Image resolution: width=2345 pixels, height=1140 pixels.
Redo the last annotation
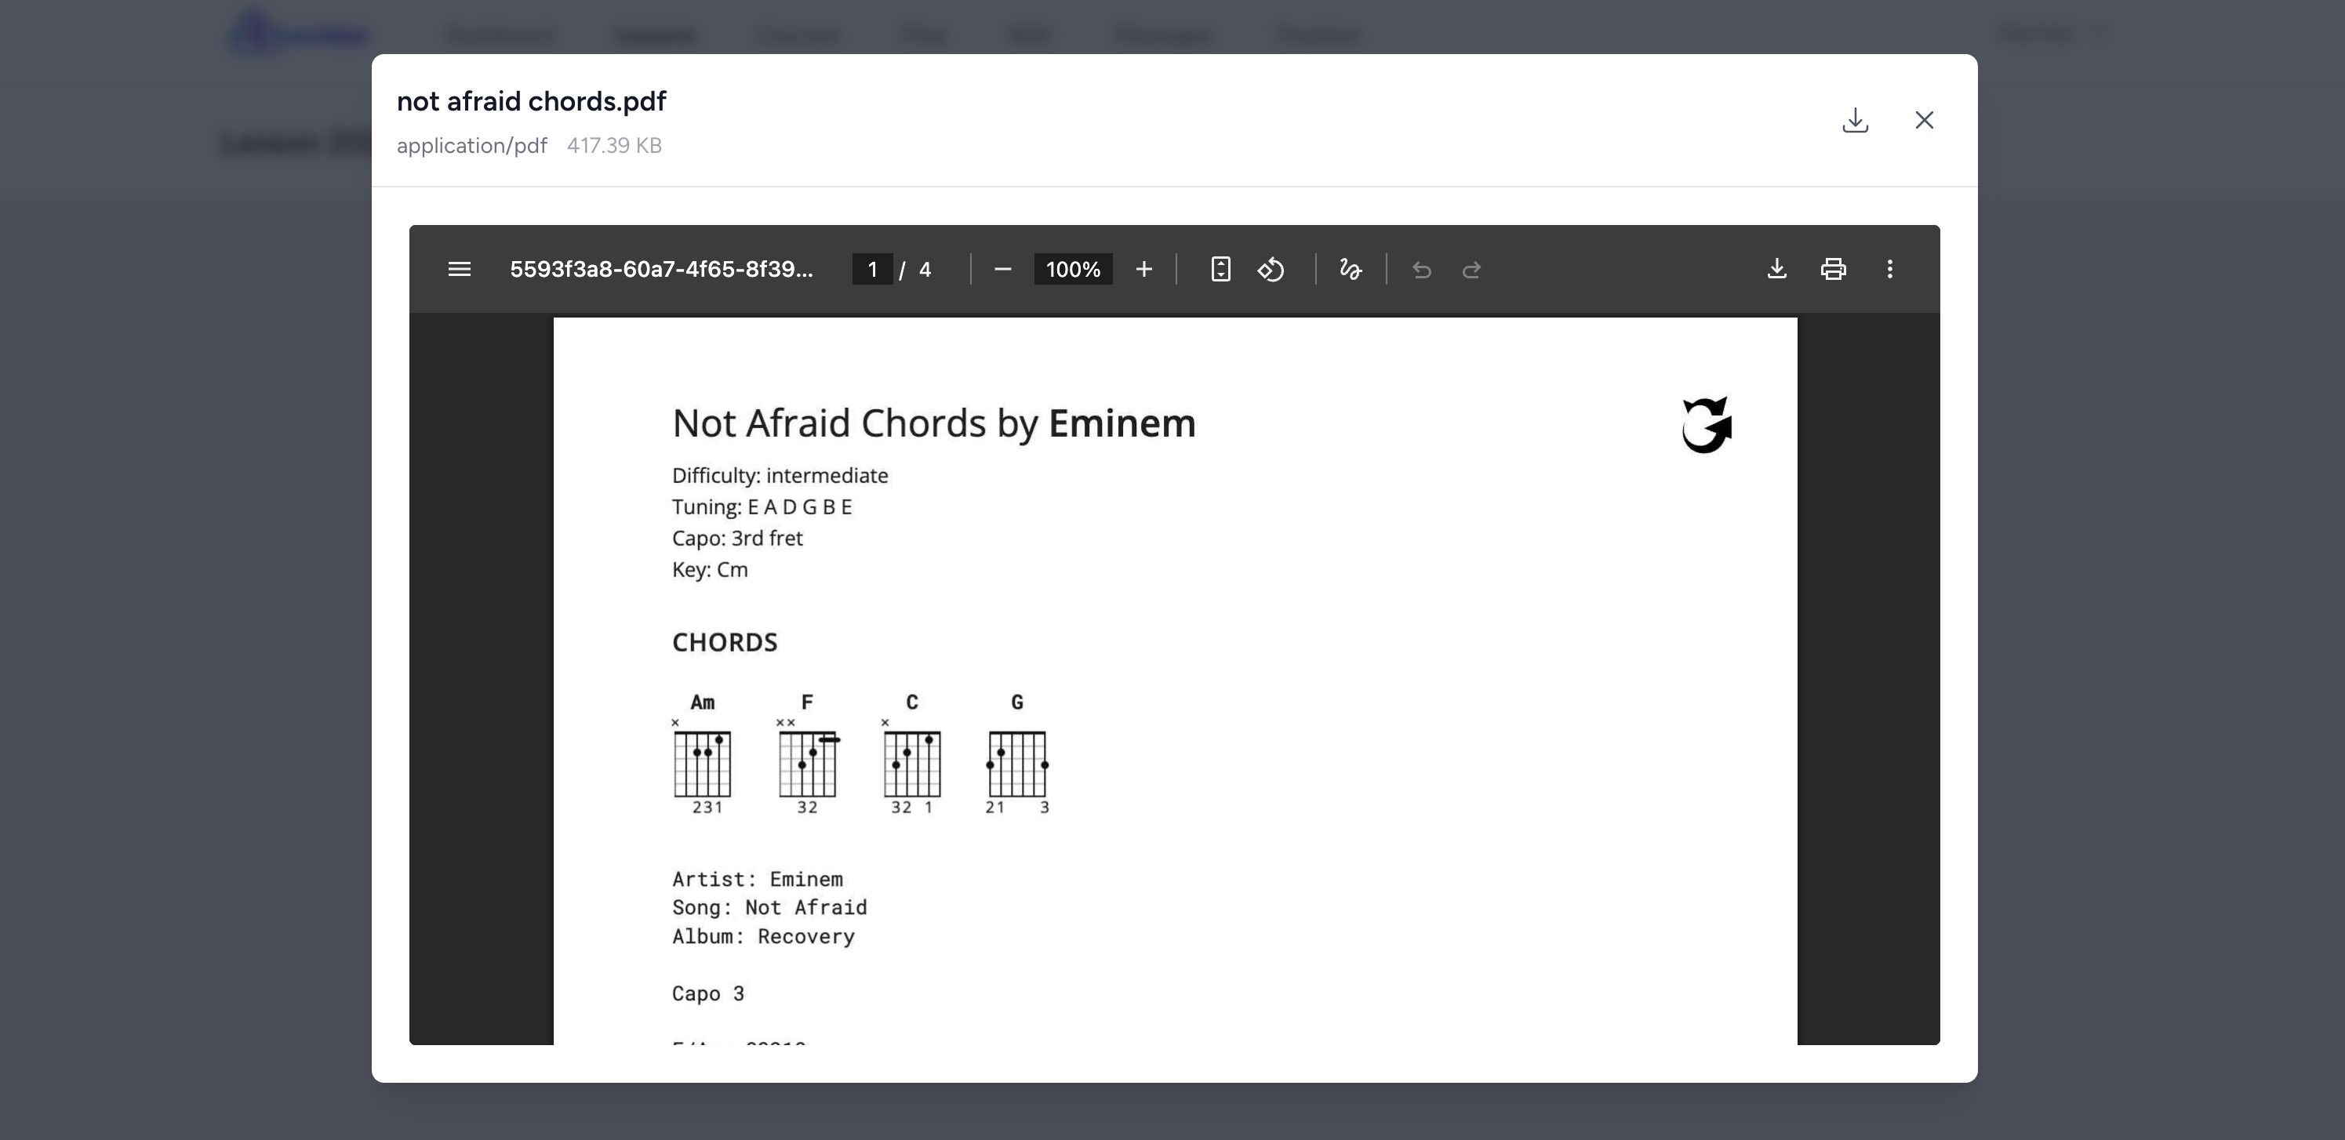click(1472, 269)
